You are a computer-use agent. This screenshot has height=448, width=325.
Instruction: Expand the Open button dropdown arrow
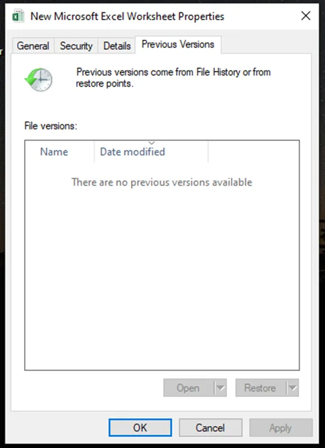tap(220, 388)
